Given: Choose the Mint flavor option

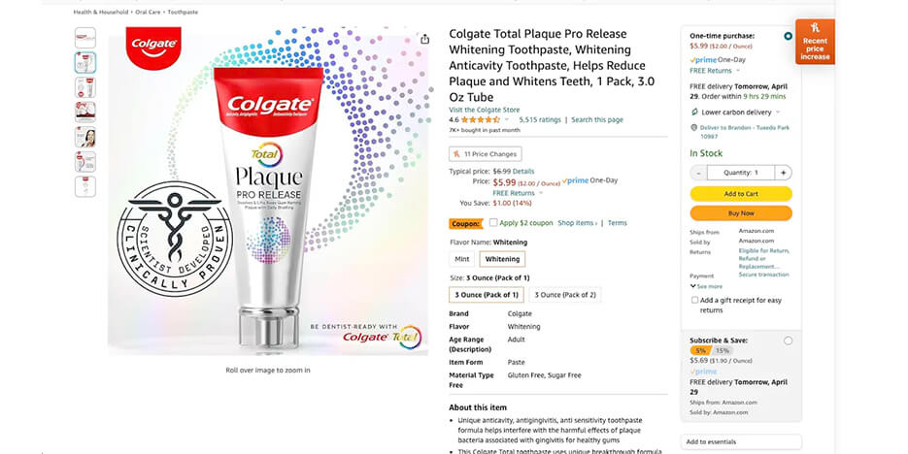Looking at the screenshot, I should tap(462, 259).
